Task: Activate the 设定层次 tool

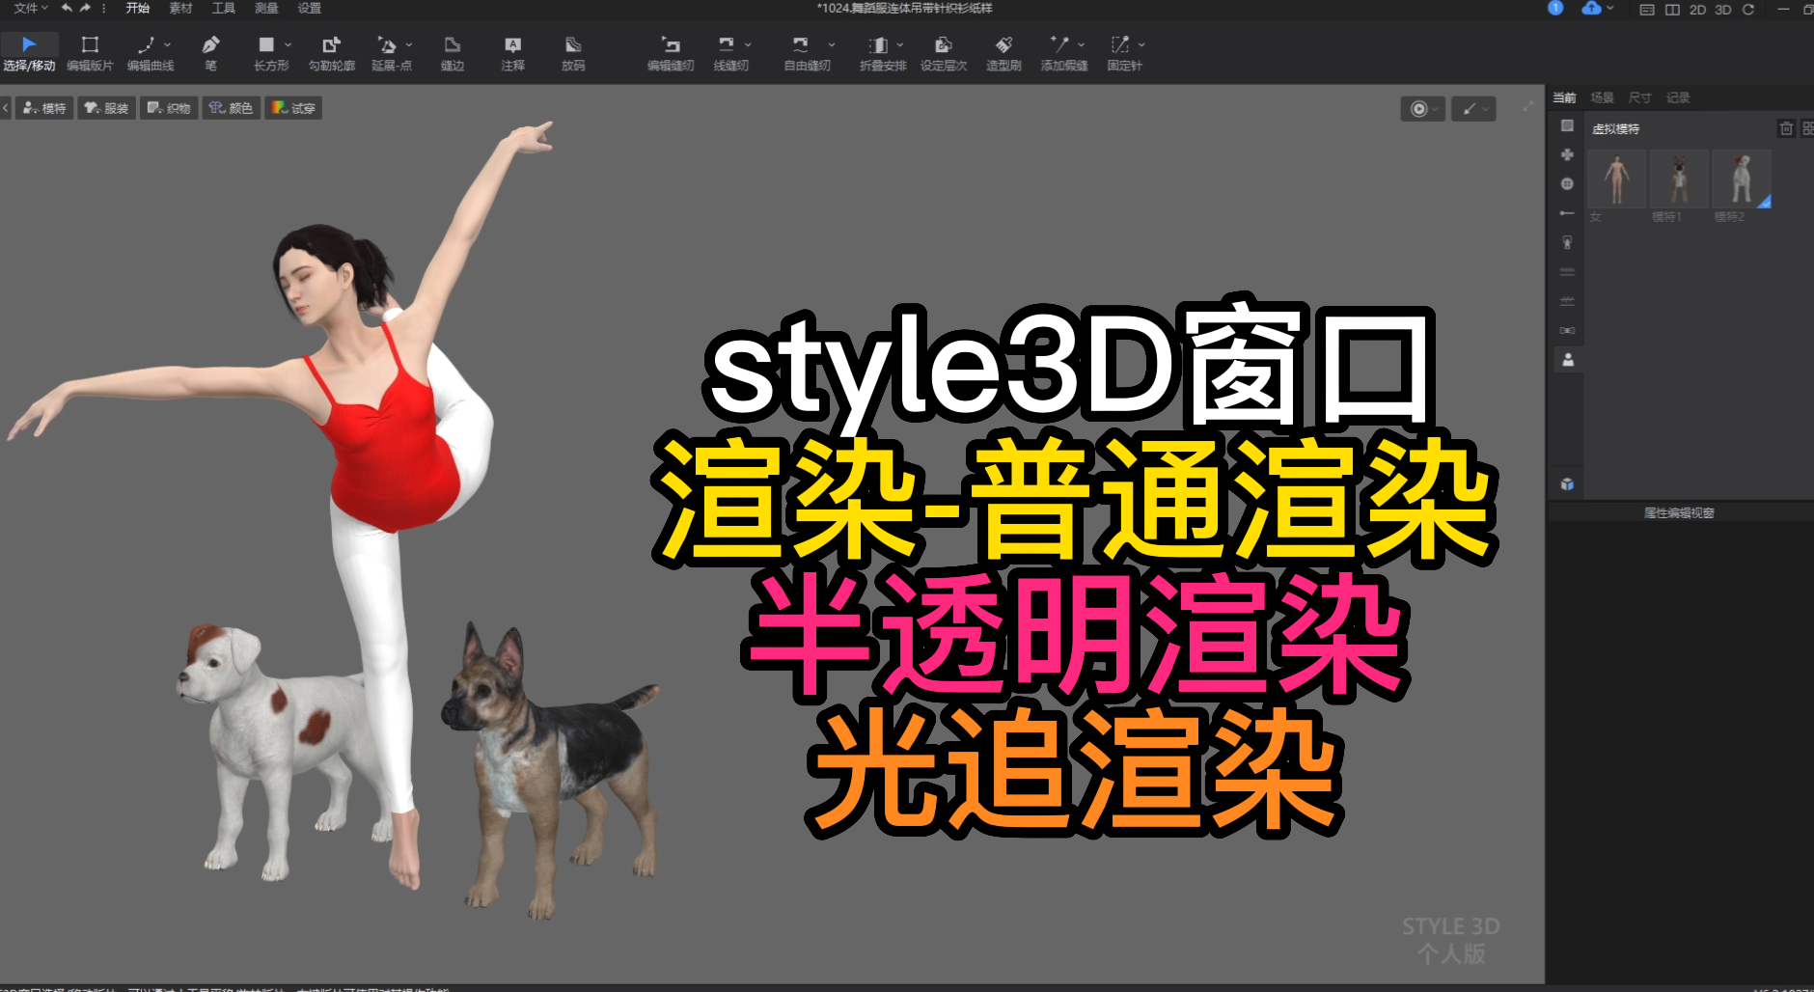Action: coord(944,53)
